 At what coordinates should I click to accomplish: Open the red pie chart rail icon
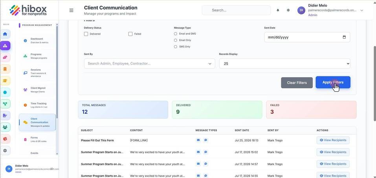tap(5, 139)
